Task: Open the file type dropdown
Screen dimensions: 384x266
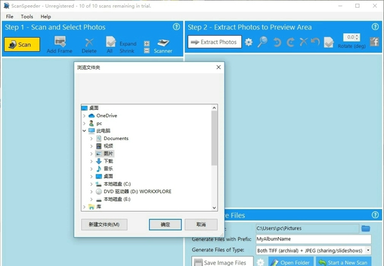Action: [x=368, y=251]
